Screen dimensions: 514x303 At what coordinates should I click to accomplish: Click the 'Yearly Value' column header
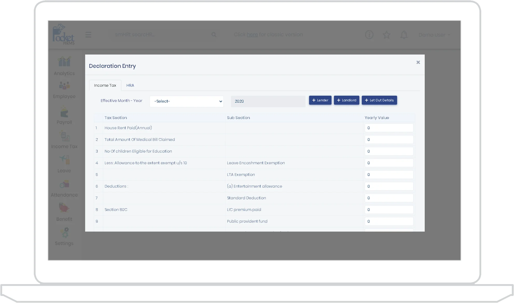click(377, 118)
